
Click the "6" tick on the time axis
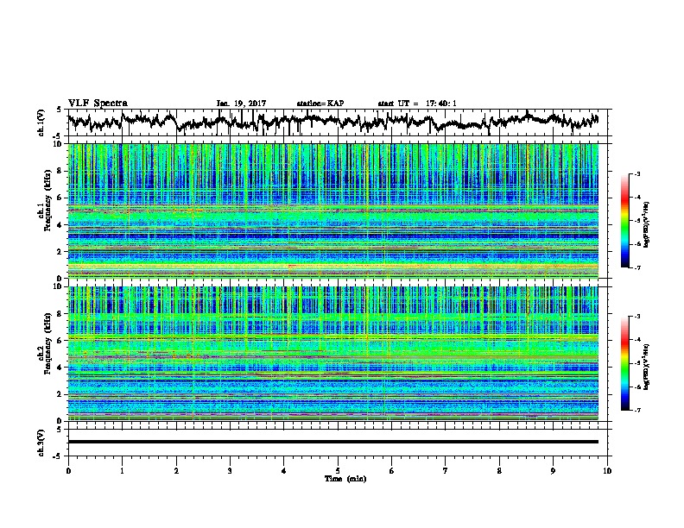[x=391, y=471]
